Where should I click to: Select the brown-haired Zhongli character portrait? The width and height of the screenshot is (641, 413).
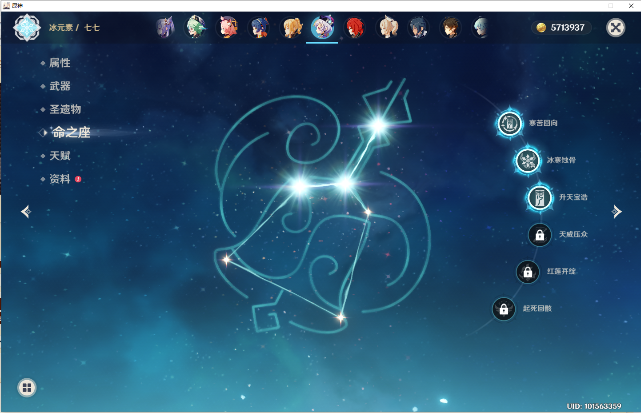[450, 28]
